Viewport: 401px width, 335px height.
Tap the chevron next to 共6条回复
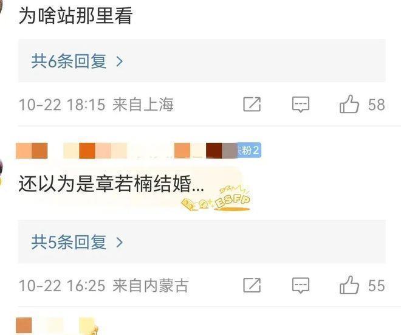point(120,61)
